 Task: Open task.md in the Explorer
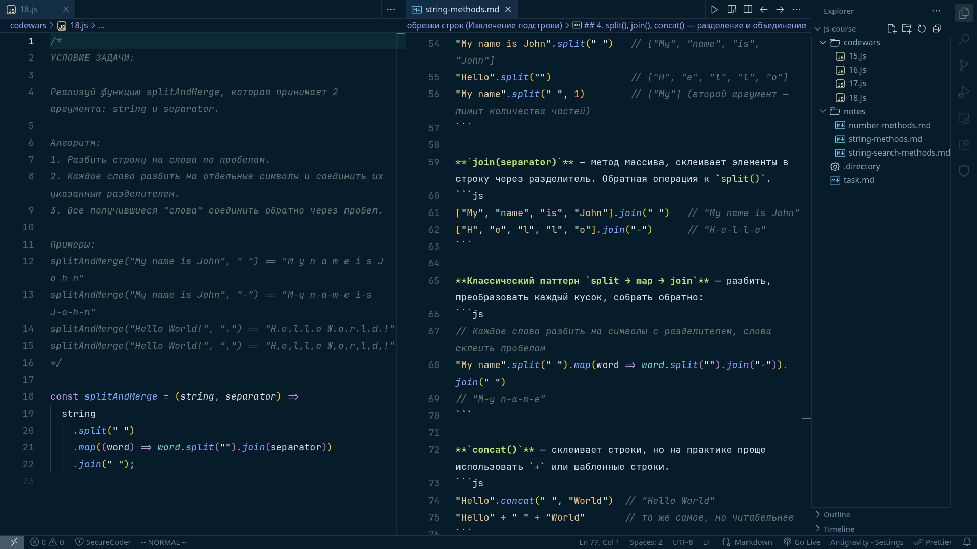(880, 180)
